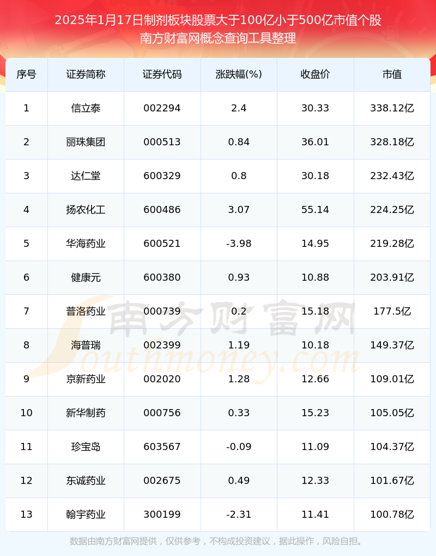
Task: Click the 序号 column header
Action: point(27,74)
